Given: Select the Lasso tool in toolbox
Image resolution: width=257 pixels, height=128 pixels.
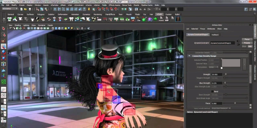Looking at the screenshot, I should (4, 35).
